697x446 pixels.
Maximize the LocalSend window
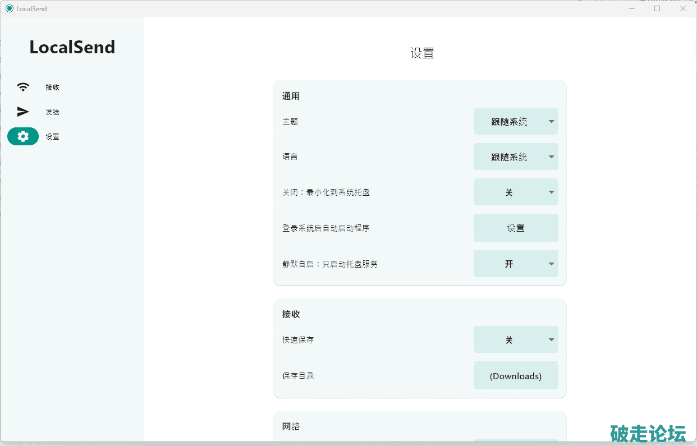[657, 8]
